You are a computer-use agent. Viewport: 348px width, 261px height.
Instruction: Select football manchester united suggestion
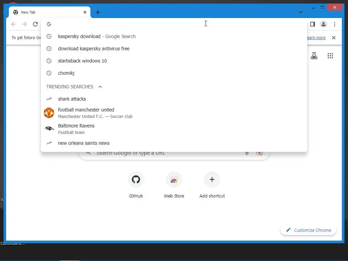point(174,113)
